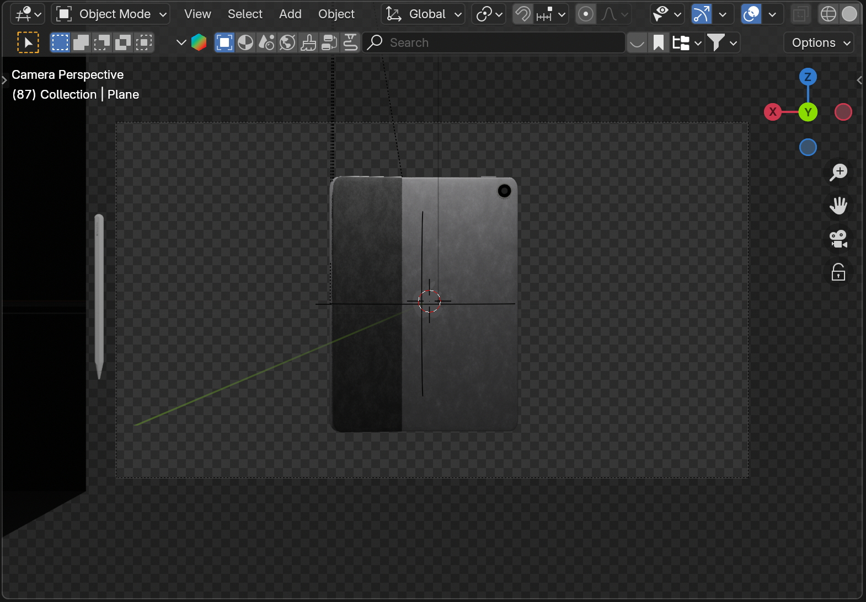Viewport: 866px width, 602px height.
Task: Switch to wireframe viewport shading
Action: coord(828,14)
